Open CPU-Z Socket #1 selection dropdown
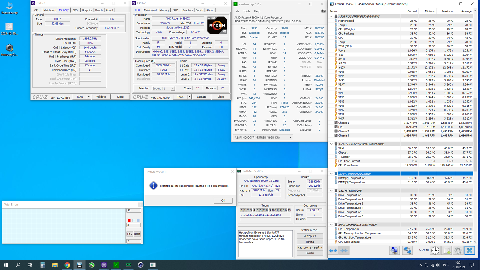Image resolution: width=480 pixels, height=270 pixels. (172, 88)
